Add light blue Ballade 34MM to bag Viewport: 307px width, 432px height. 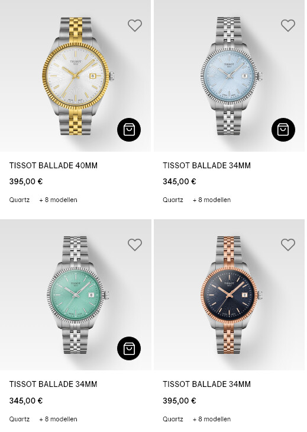(x=283, y=130)
